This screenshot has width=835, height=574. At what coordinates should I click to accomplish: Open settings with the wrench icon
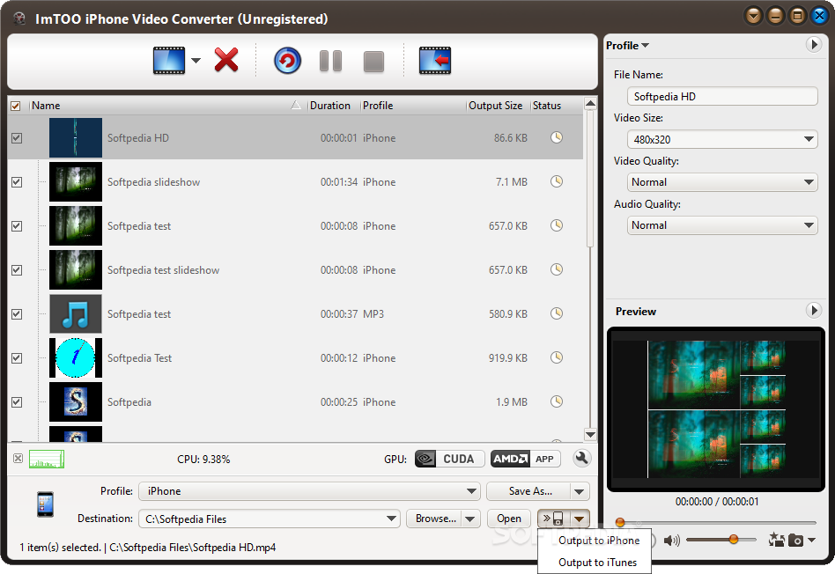[x=582, y=459]
